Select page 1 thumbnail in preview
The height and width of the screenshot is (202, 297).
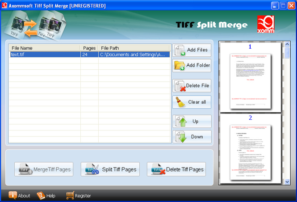pos(251,81)
